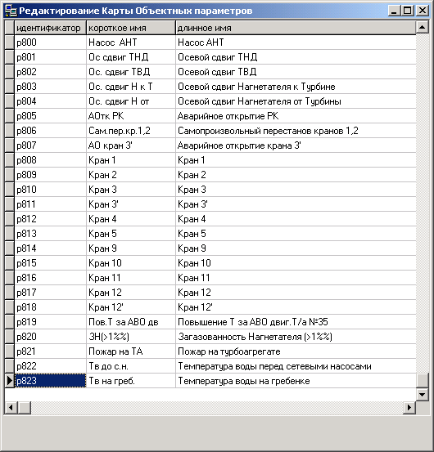Viewport: 434px width, 452px height.
Task: Select long name 'Температура воды на гребенке'
Action: (x=296, y=381)
